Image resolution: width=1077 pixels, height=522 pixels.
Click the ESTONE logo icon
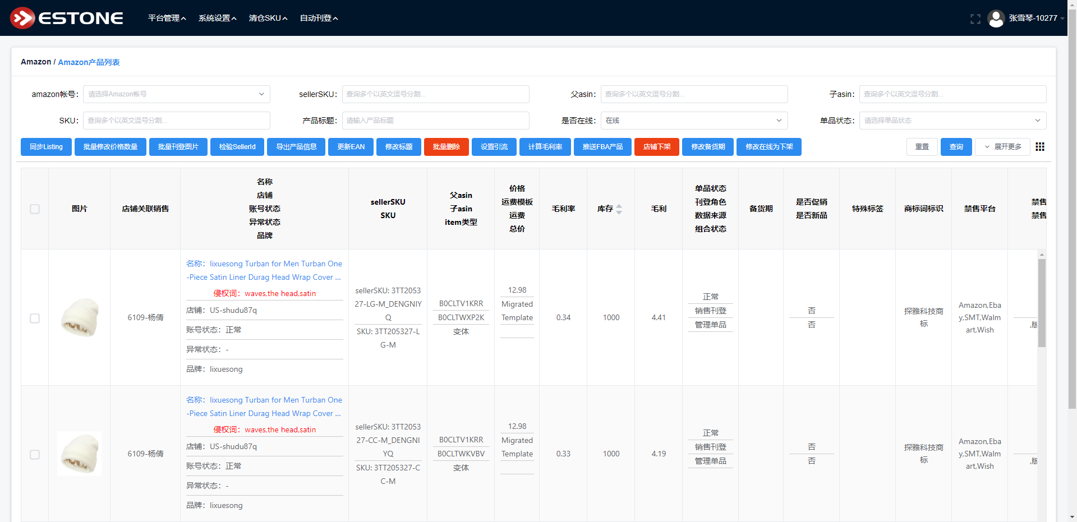[x=22, y=18]
